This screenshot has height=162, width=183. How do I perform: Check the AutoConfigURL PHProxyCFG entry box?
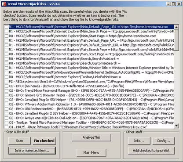click(7, 72)
